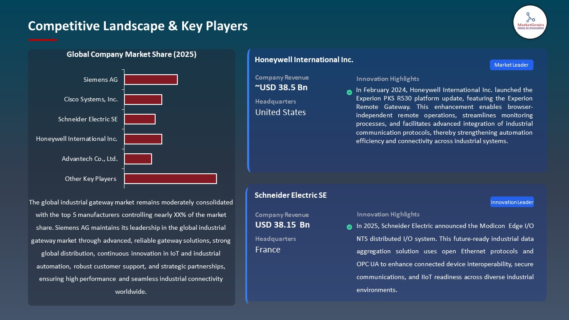Image resolution: width=569 pixels, height=320 pixels.
Task: Click the Cisco Systems bar in the chart
Action: [143, 100]
